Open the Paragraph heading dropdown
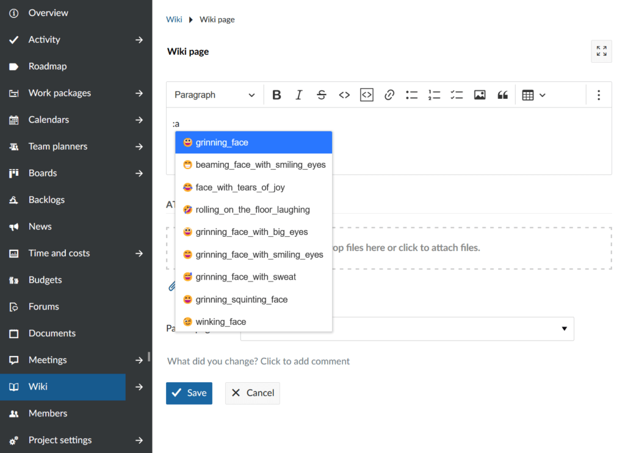The height and width of the screenshot is (453, 625). pyautogui.click(x=214, y=95)
